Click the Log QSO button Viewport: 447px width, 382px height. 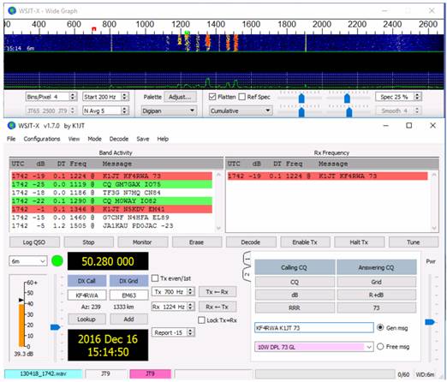[34, 242]
